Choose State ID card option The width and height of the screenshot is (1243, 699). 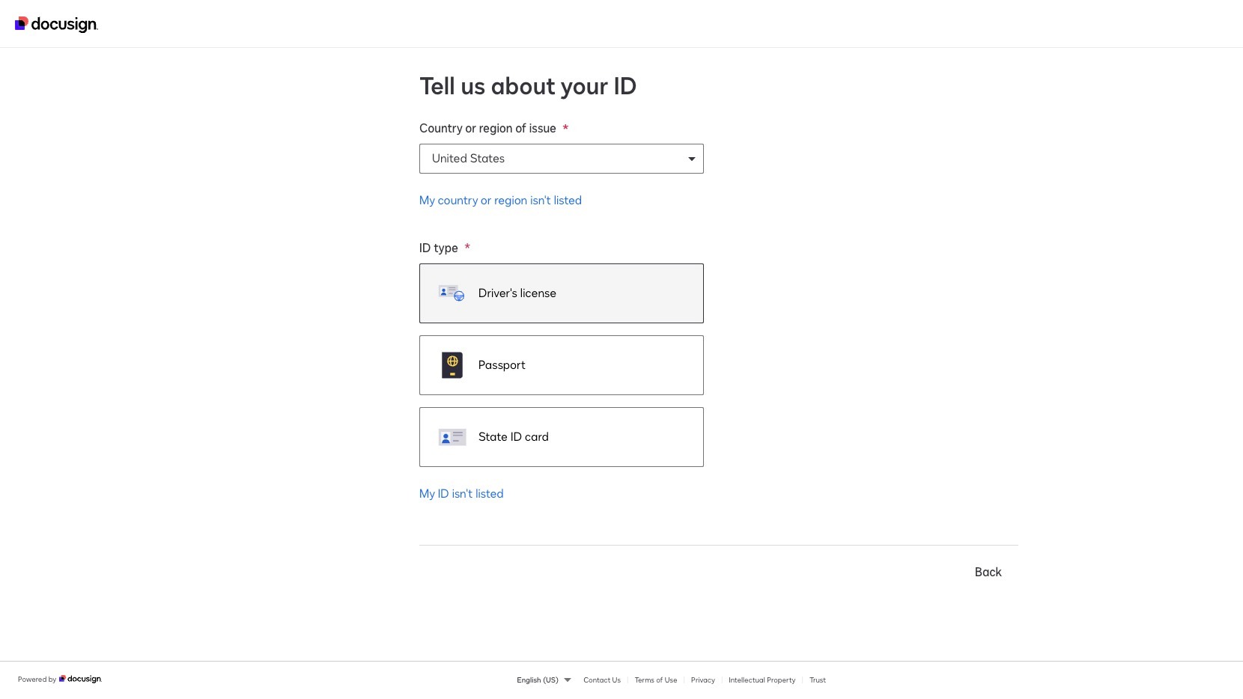(562, 437)
